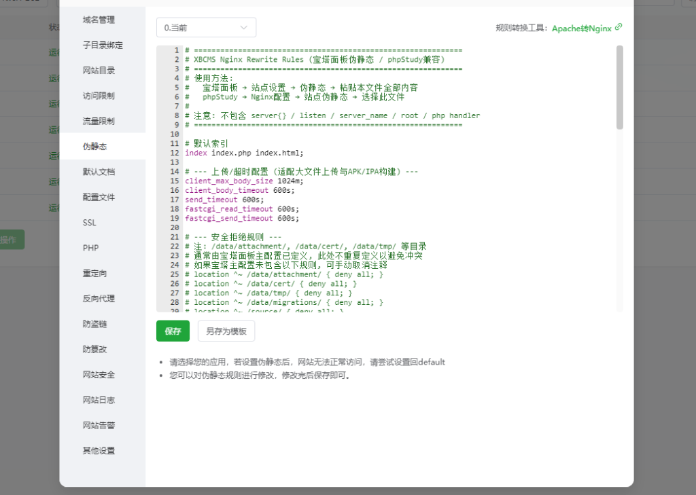Click the green 保存 button
This screenshot has width=696, height=495.
pyautogui.click(x=173, y=331)
